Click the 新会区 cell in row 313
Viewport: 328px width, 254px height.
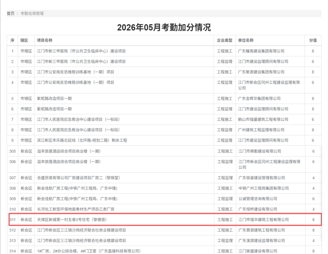[26, 240]
